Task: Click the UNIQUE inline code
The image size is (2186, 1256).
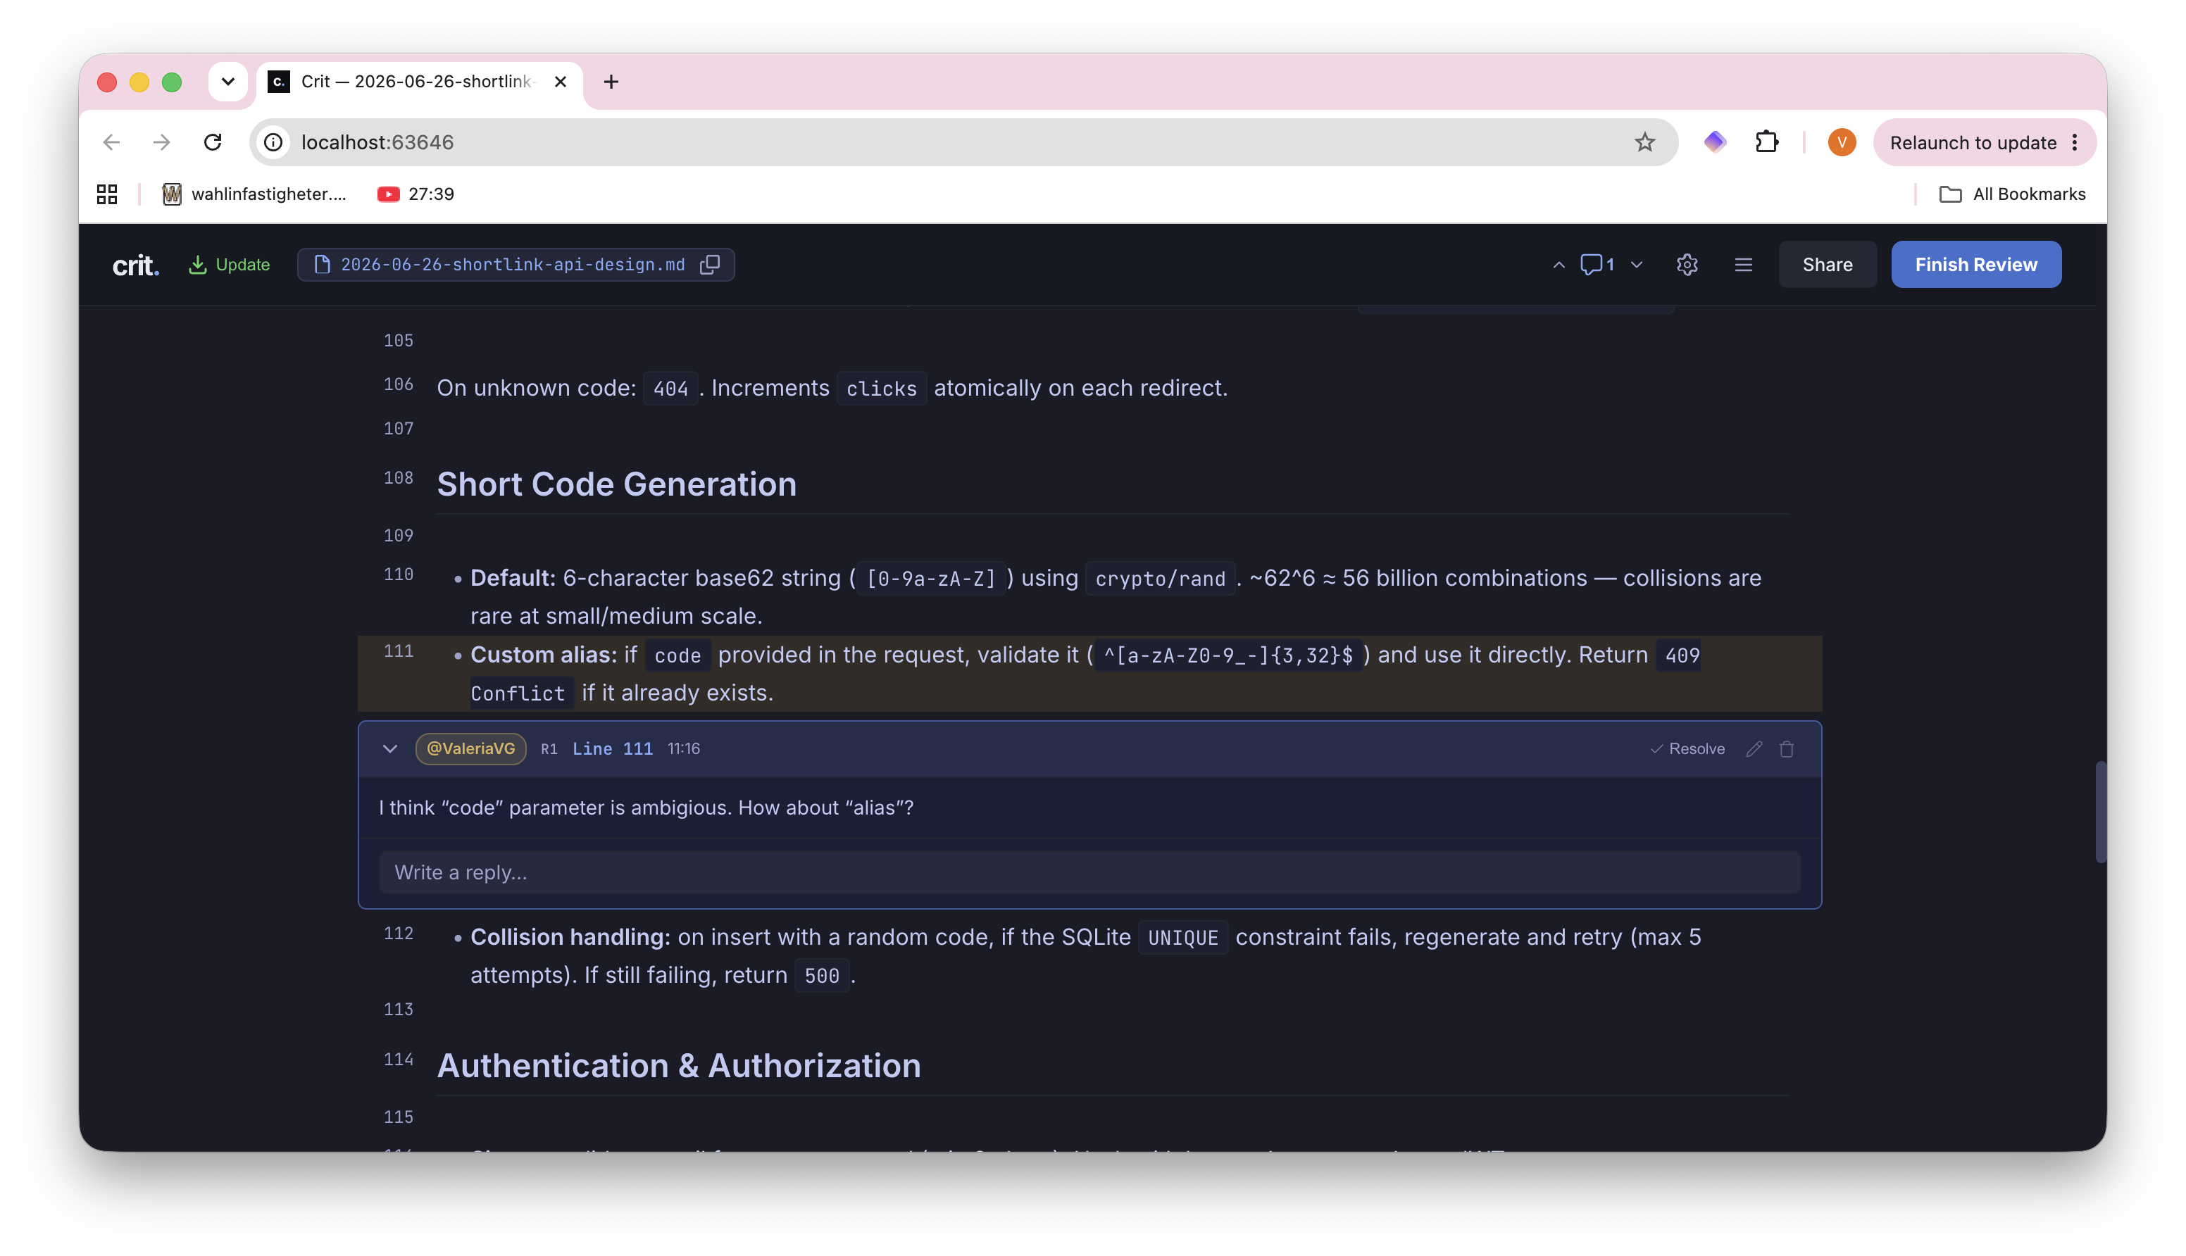Action: coord(1182,938)
